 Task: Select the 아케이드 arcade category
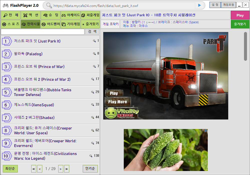[71, 15]
